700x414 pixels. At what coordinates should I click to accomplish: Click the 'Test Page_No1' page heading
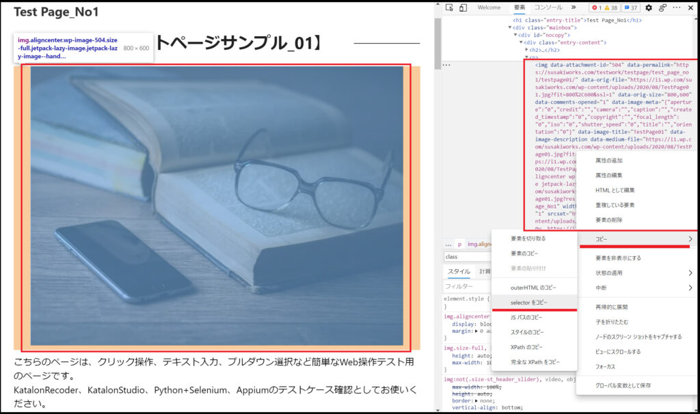click(x=56, y=12)
